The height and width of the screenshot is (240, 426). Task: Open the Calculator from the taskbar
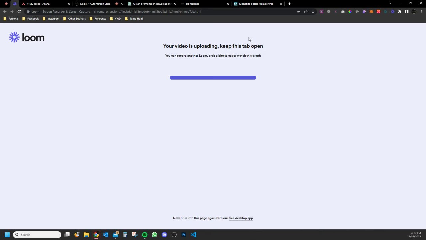pos(125,235)
